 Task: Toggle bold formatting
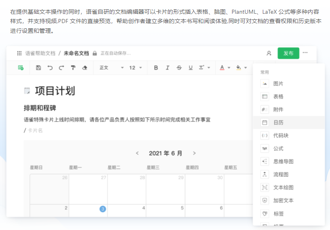coord(156,68)
